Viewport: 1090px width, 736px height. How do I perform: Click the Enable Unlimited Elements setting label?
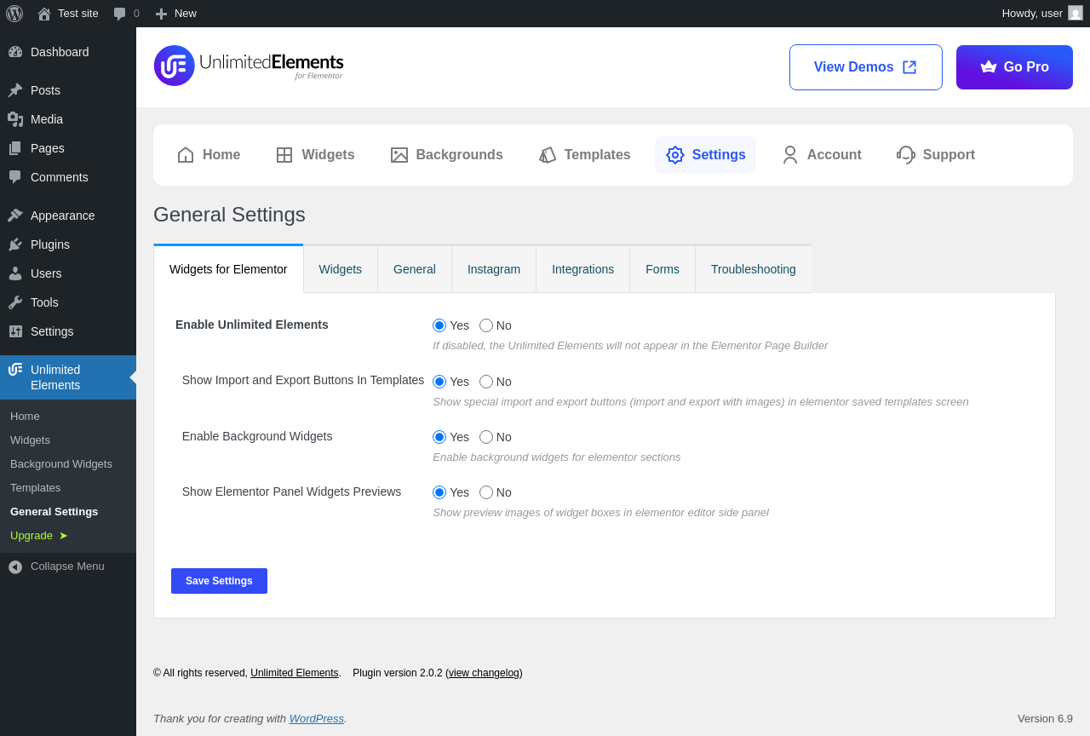tap(252, 325)
